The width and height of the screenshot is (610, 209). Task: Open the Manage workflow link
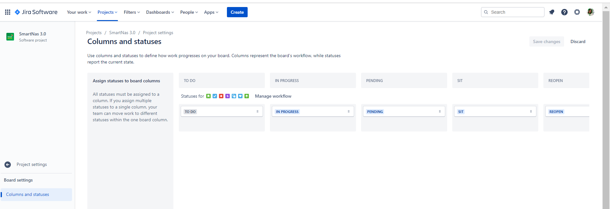coord(273,96)
